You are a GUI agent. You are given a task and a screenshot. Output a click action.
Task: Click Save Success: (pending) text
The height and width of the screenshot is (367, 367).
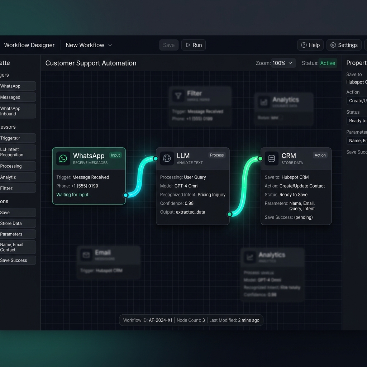tap(289, 217)
